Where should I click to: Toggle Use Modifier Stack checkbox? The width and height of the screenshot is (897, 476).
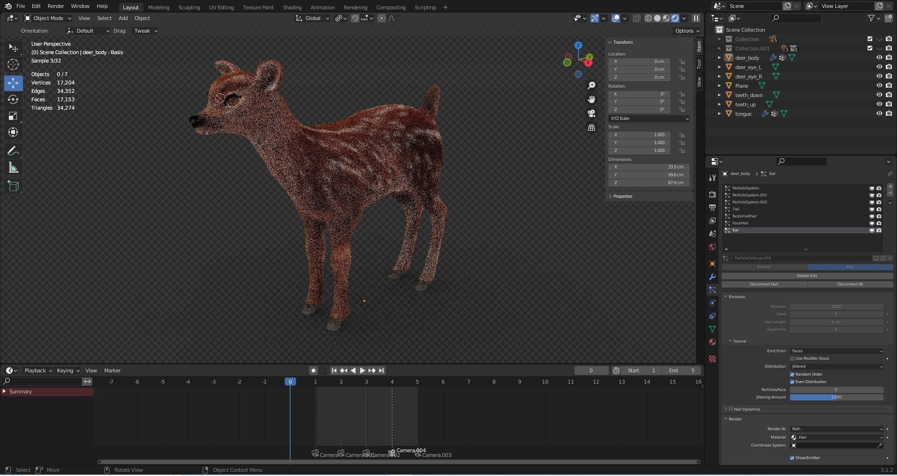792,359
